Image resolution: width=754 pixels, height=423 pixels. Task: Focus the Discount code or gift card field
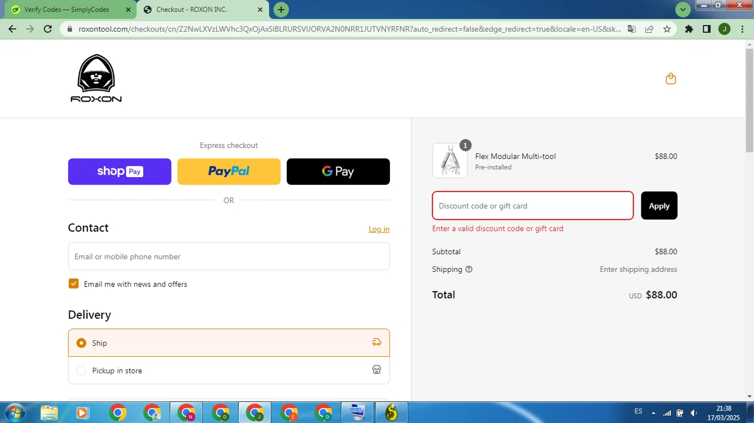[x=533, y=206]
